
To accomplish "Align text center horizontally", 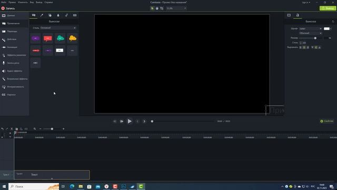I will point(304,47).
